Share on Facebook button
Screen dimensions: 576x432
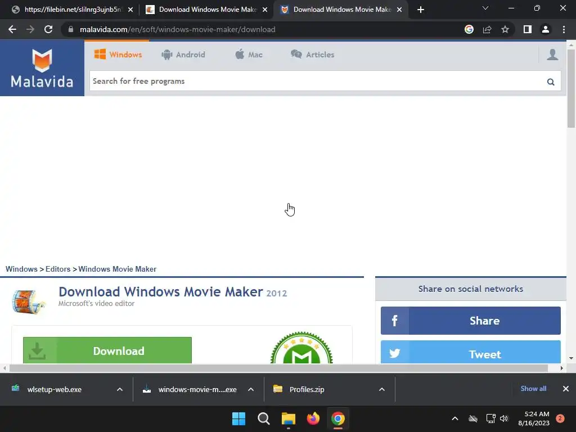tap(471, 321)
